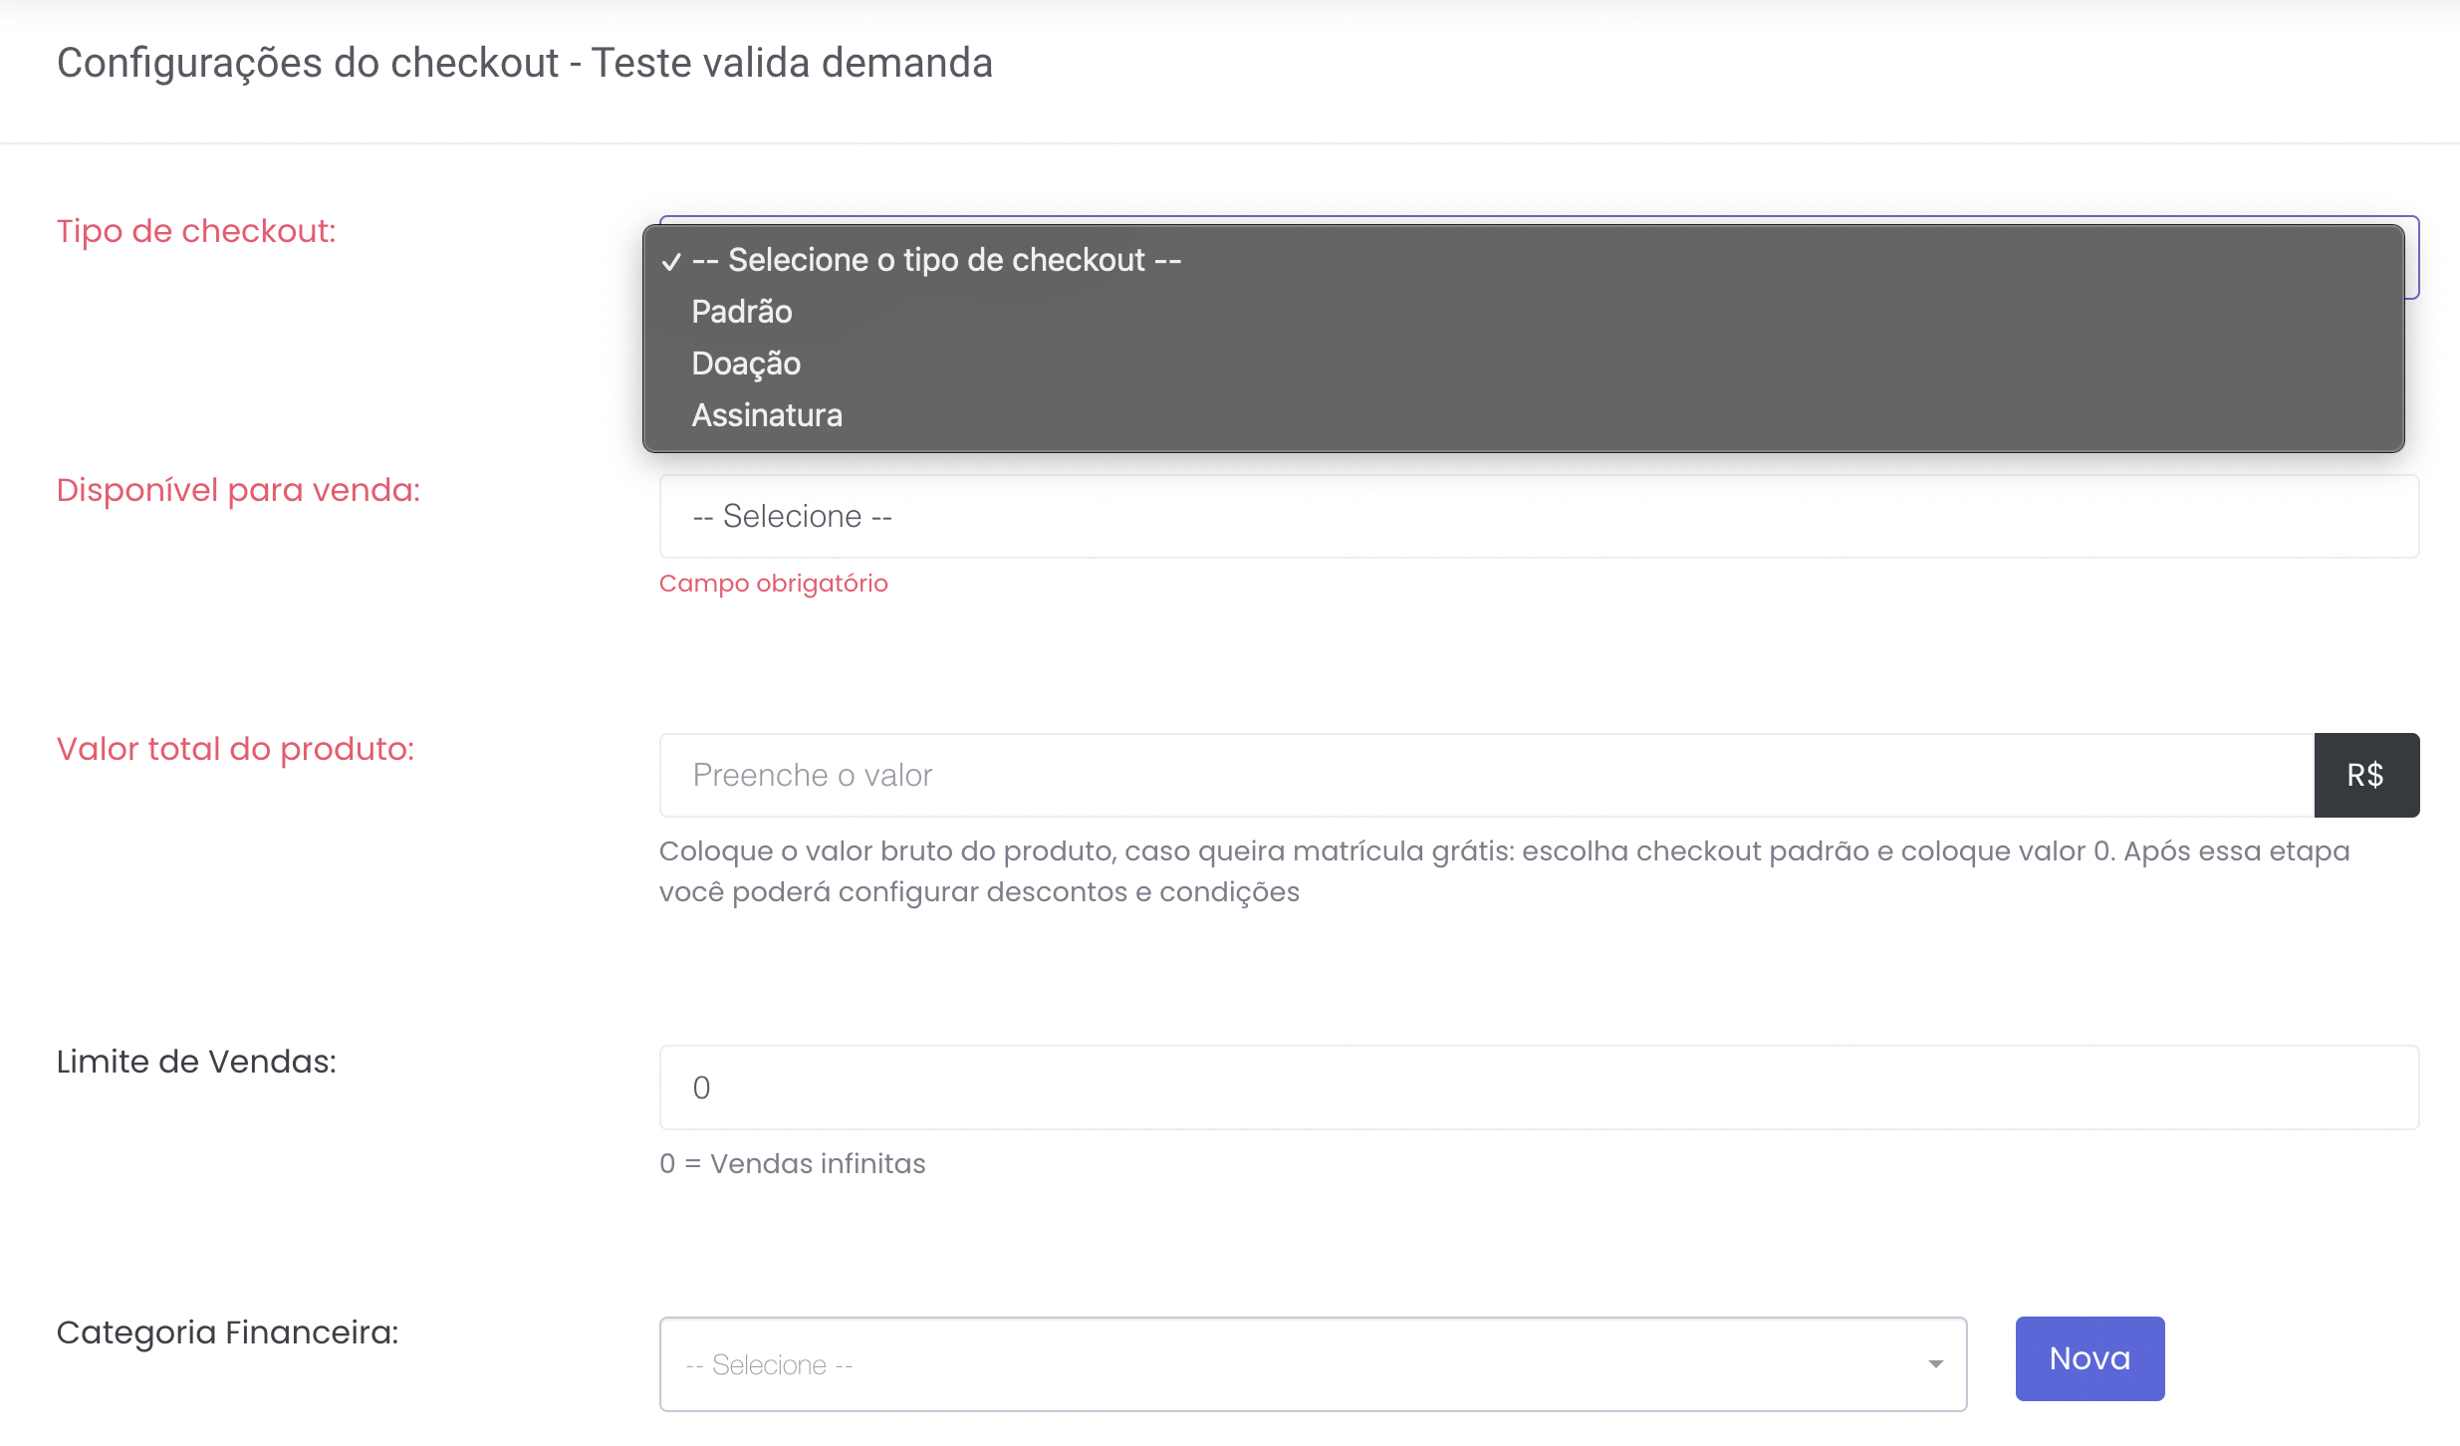The height and width of the screenshot is (1446, 2460).
Task: Click the '0 = Vendas infinitas' hint text
Action: pos(792,1164)
